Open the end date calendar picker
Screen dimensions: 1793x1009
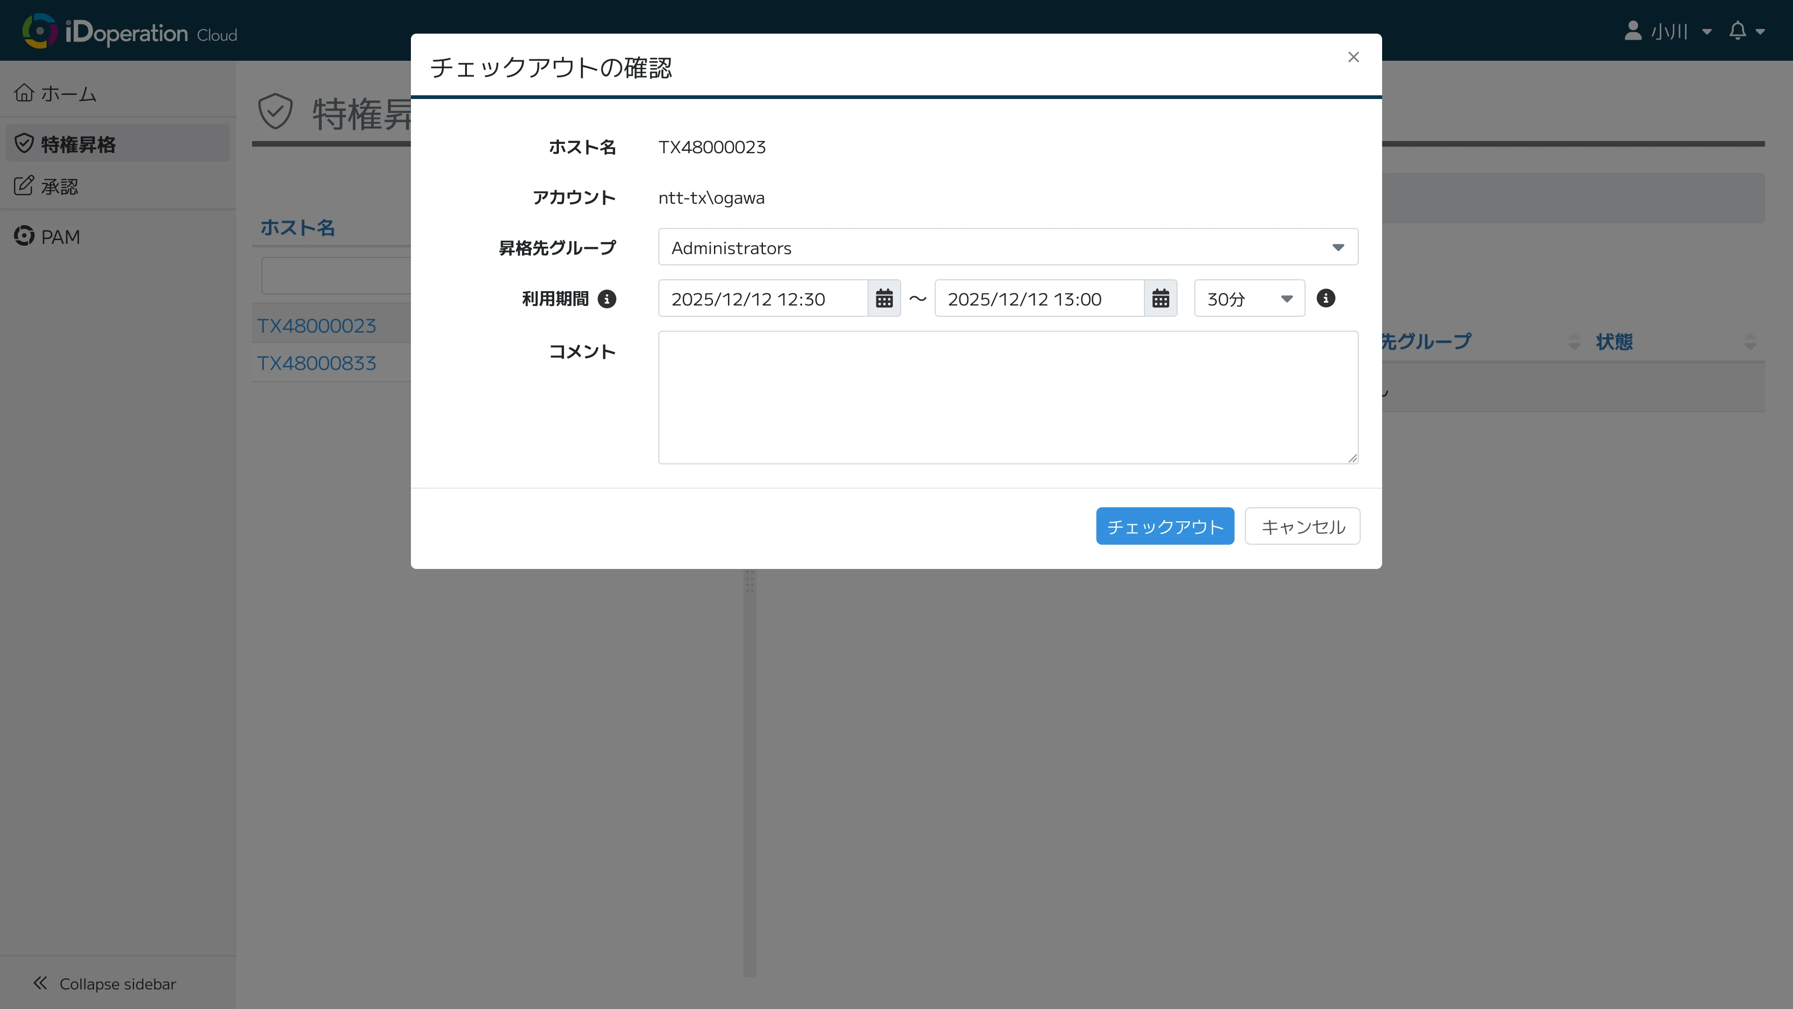[1160, 299]
